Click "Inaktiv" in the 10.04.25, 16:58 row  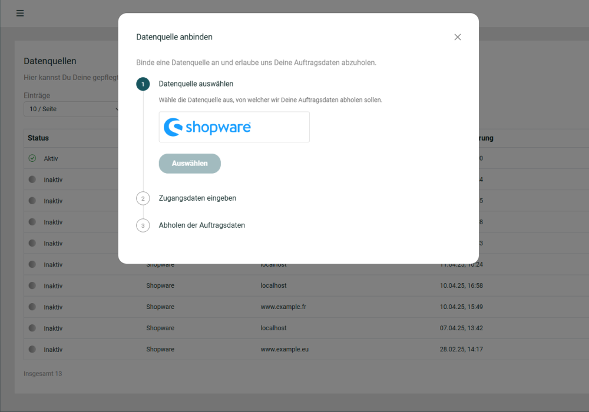[x=53, y=286]
